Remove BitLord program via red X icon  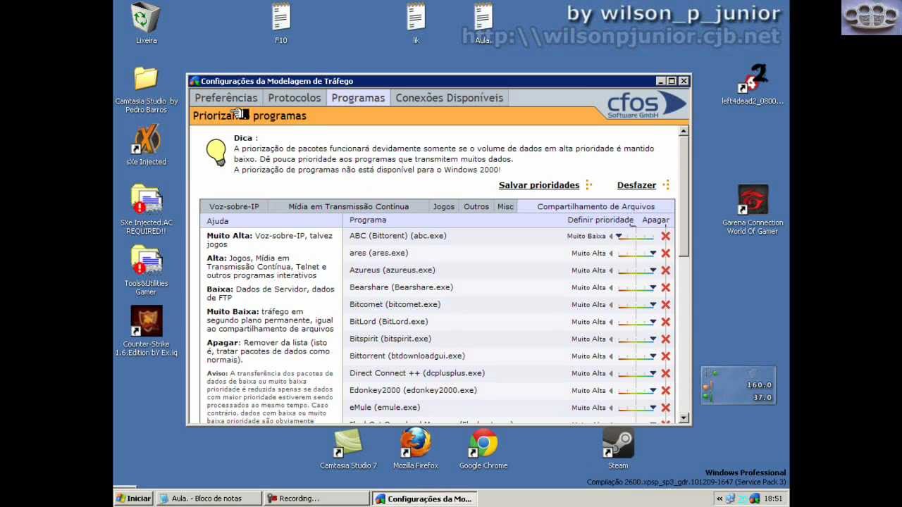click(665, 322)
